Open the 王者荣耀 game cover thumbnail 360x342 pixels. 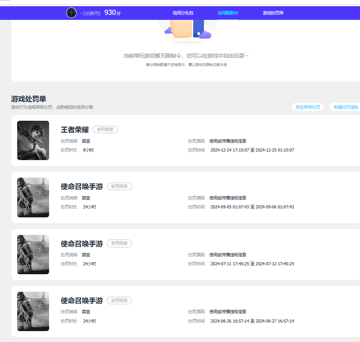[x=33, y=140]
